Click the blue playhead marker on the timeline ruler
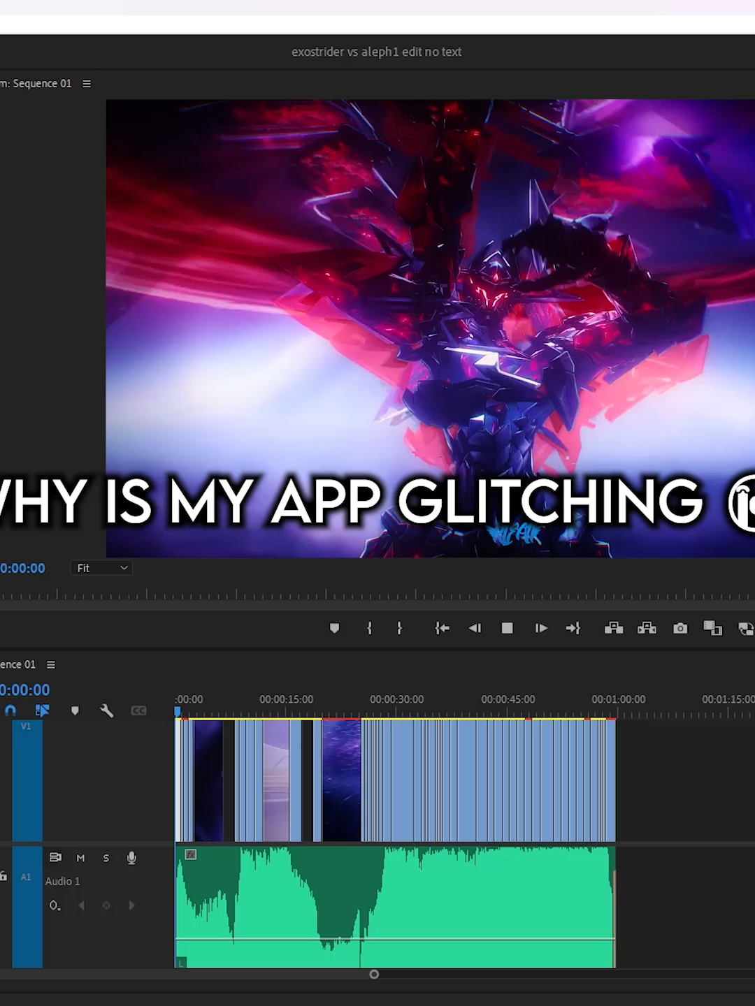Image resolution: width=755 pixels, height=1006 pixels. point(178,711)
